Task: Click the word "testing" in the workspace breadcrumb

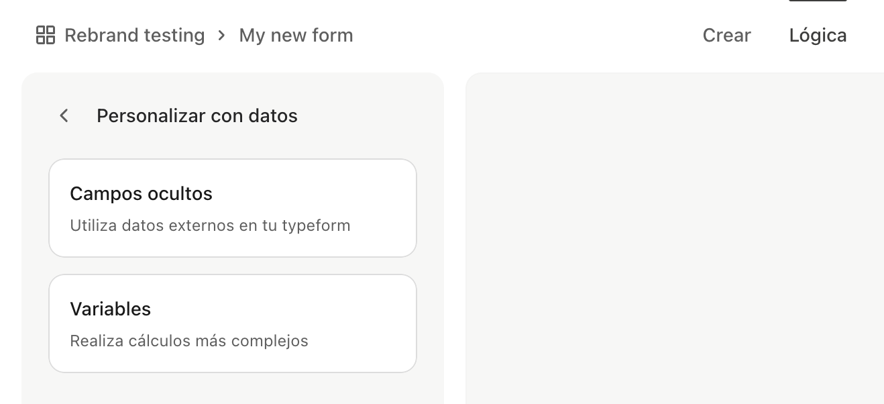Action: click(178, 35)
